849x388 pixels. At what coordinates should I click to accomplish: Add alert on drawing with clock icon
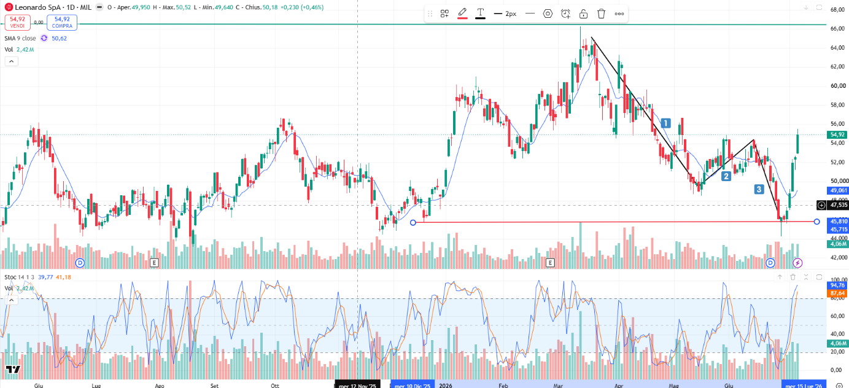[565, 14]
